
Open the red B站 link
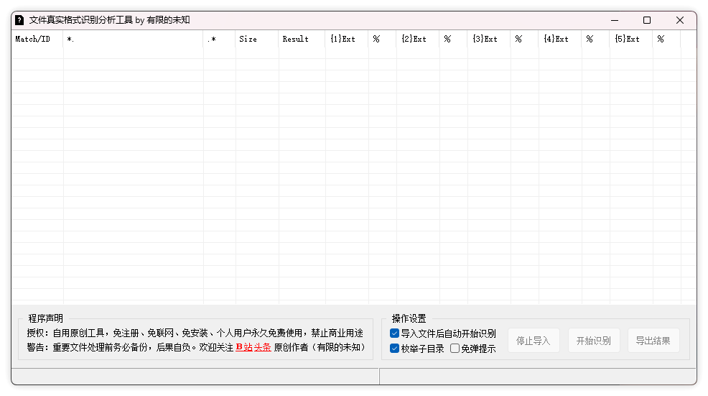coord(244,347)
